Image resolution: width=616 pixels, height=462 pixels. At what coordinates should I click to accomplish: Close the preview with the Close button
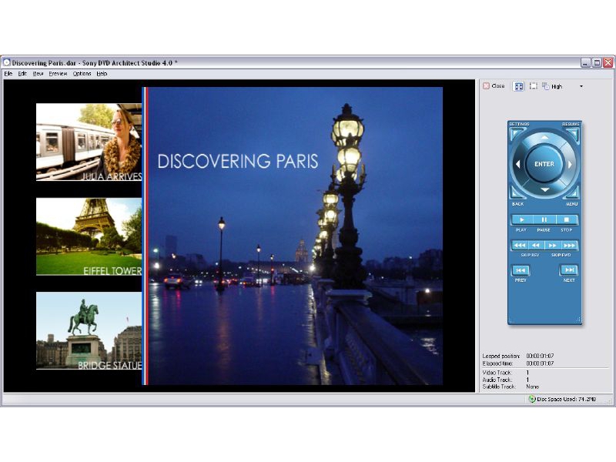pos(494,86)
